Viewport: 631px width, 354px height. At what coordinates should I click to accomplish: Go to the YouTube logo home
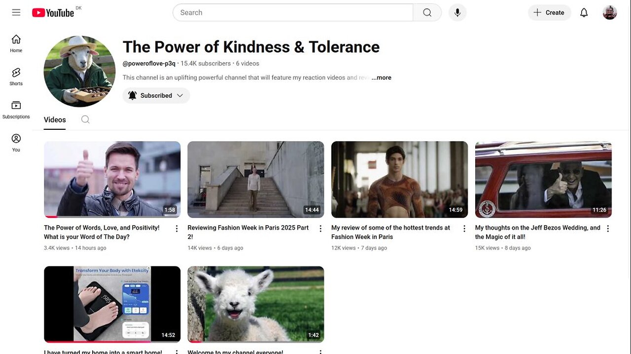click(x=53, y=13)
